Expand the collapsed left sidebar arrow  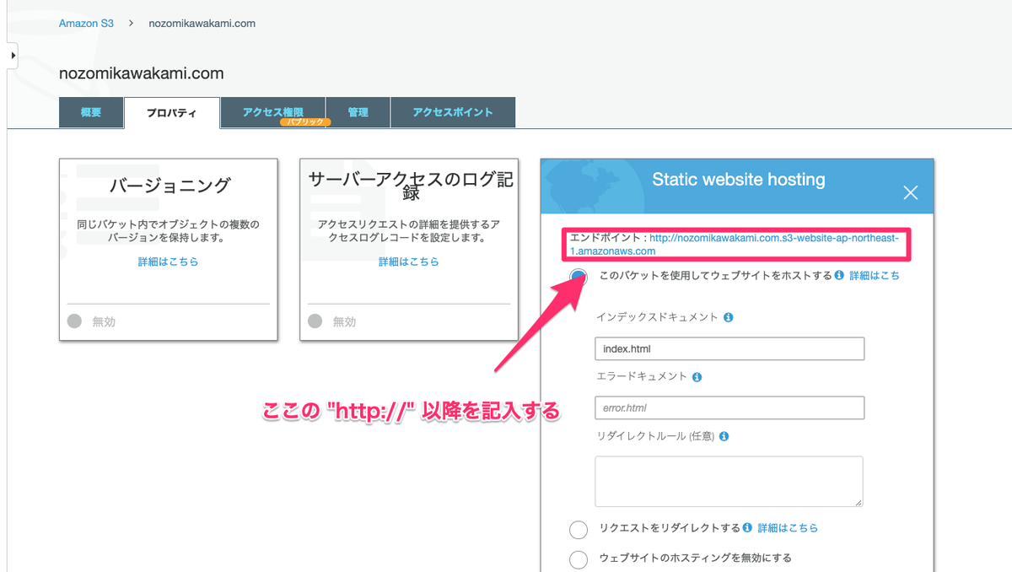[x=13, y=55]
